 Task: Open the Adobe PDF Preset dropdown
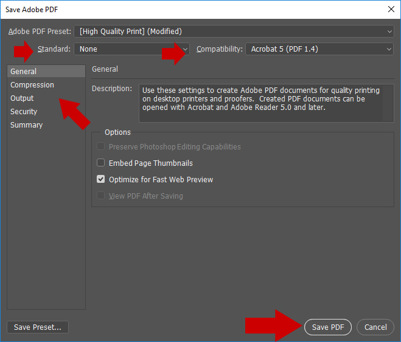(234, 32)
